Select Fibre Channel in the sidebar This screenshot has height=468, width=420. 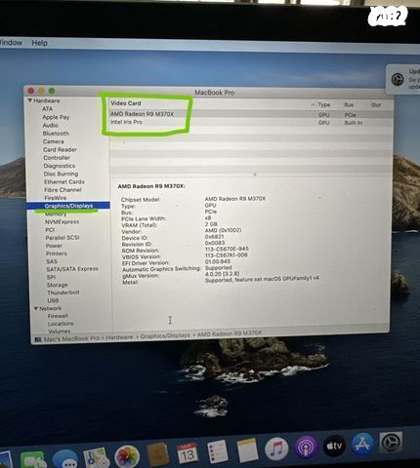coord(63,190)
